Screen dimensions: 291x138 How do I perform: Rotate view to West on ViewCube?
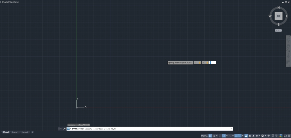tap(270, 16)
